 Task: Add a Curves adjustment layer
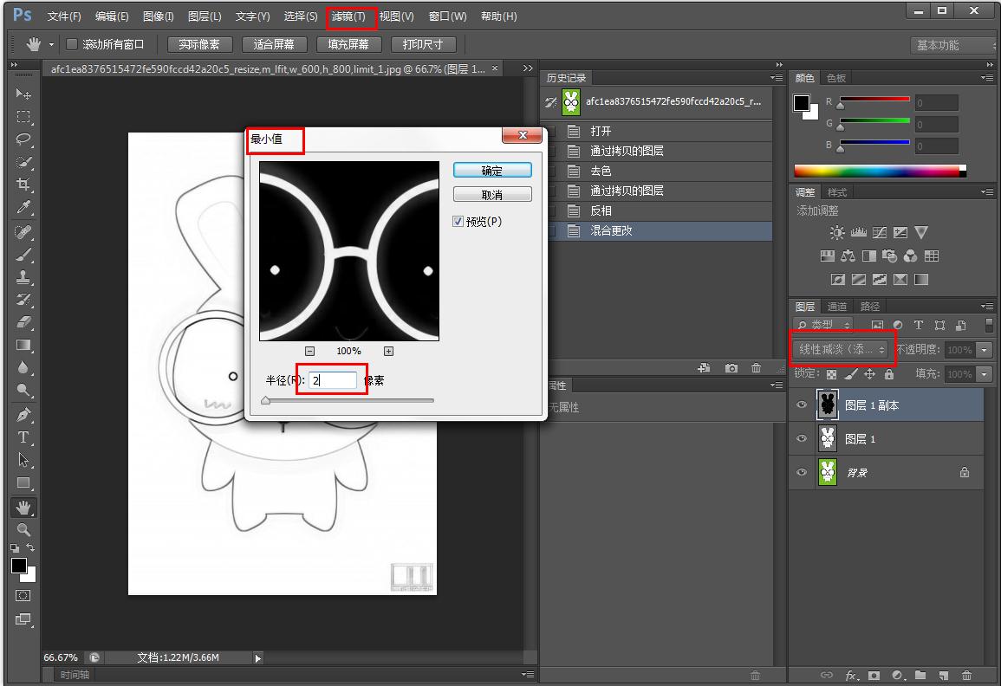click(x=879, y=232)
